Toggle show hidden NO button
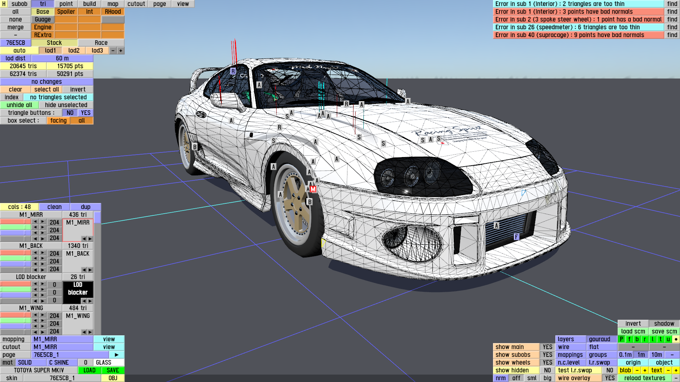This screenshot has height=382, width=680. [547, 370]
